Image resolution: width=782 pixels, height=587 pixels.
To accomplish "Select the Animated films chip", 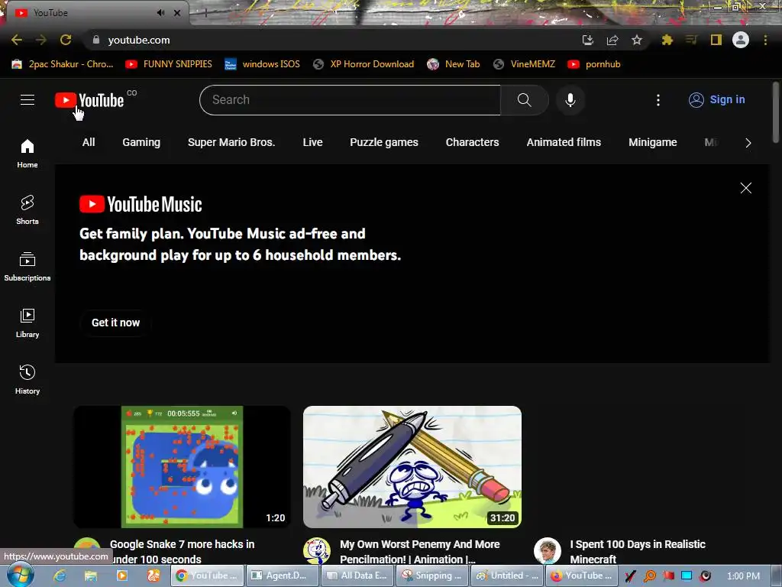I will point(564,142).
